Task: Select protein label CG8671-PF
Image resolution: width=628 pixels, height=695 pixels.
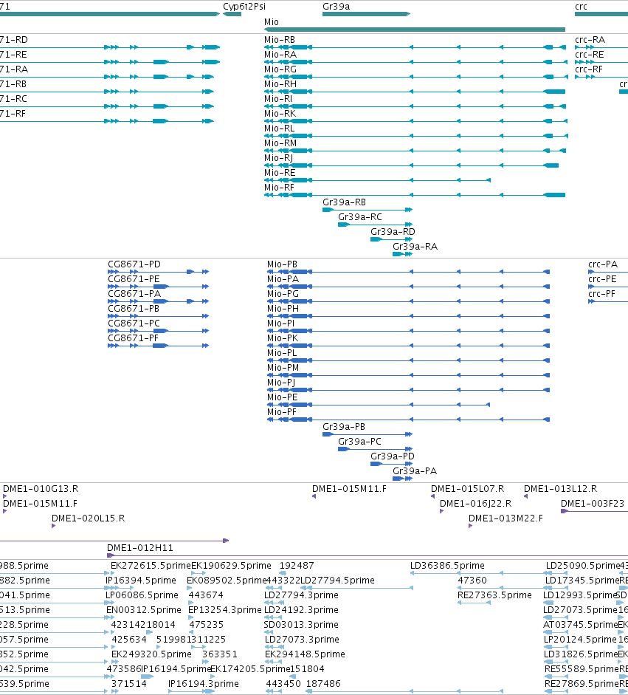Action: click(133, 338)
